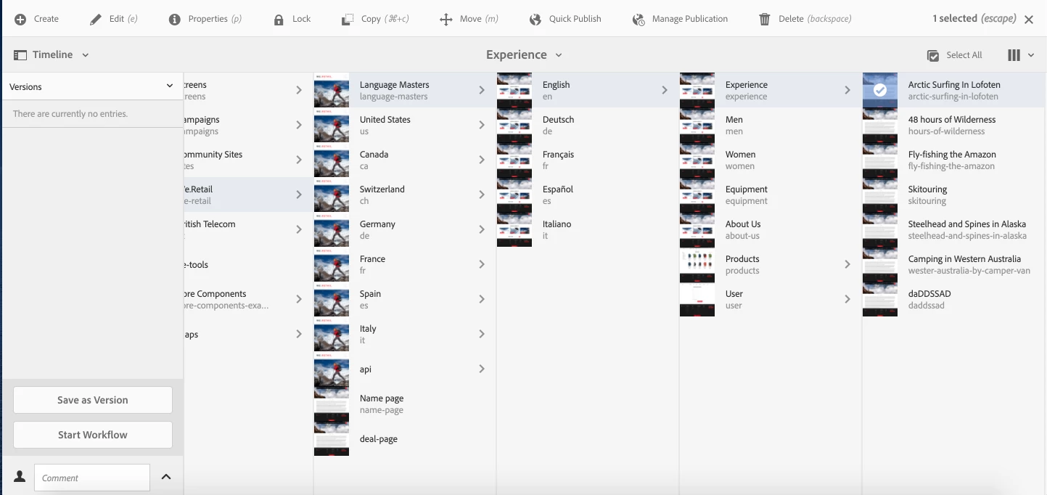Select the Name page item

[404, 404]
